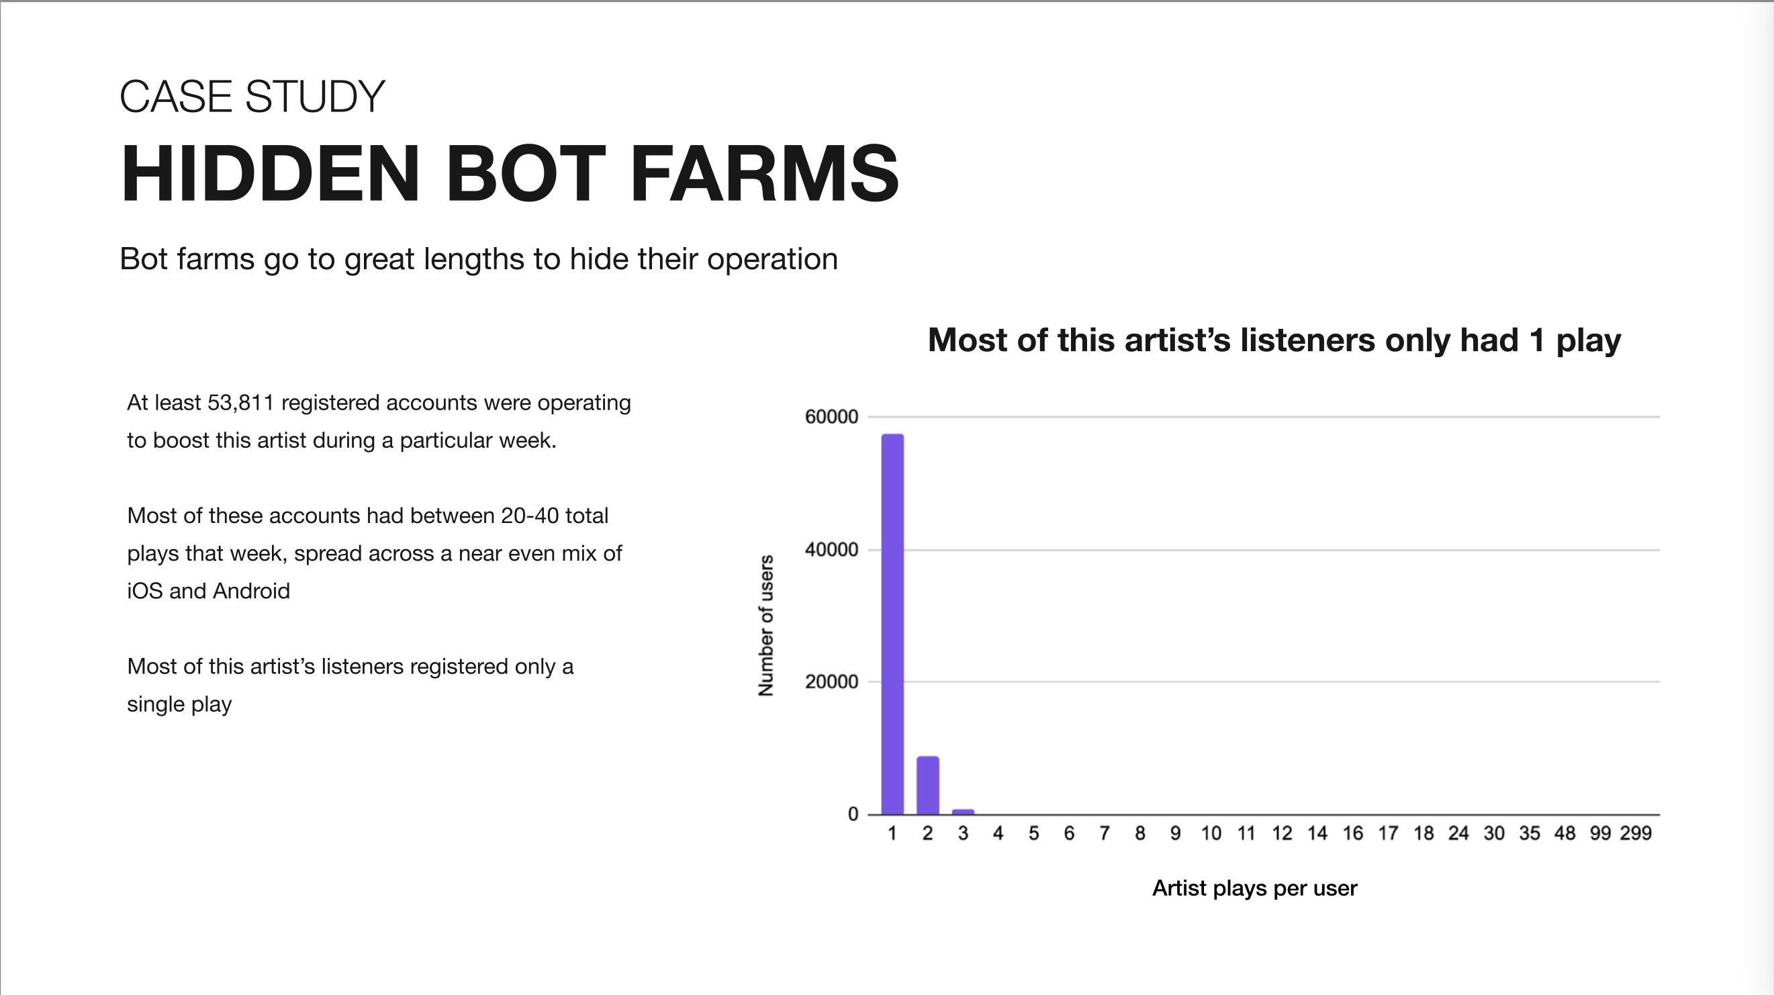Select the HIDDEN BOT FARMS title
This screenshot has width=1774, height=995.
[510, 173]
